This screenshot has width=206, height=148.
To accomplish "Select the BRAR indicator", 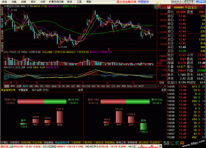I will tap(54, 86).
